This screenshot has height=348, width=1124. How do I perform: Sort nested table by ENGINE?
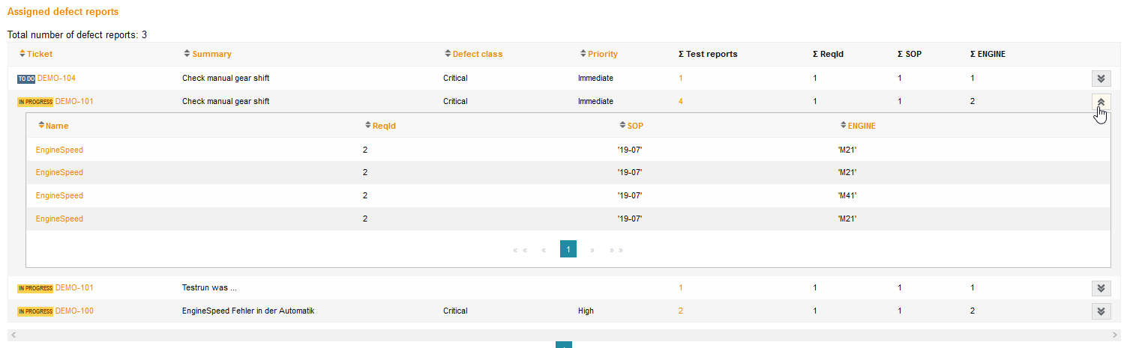(861, 126)
